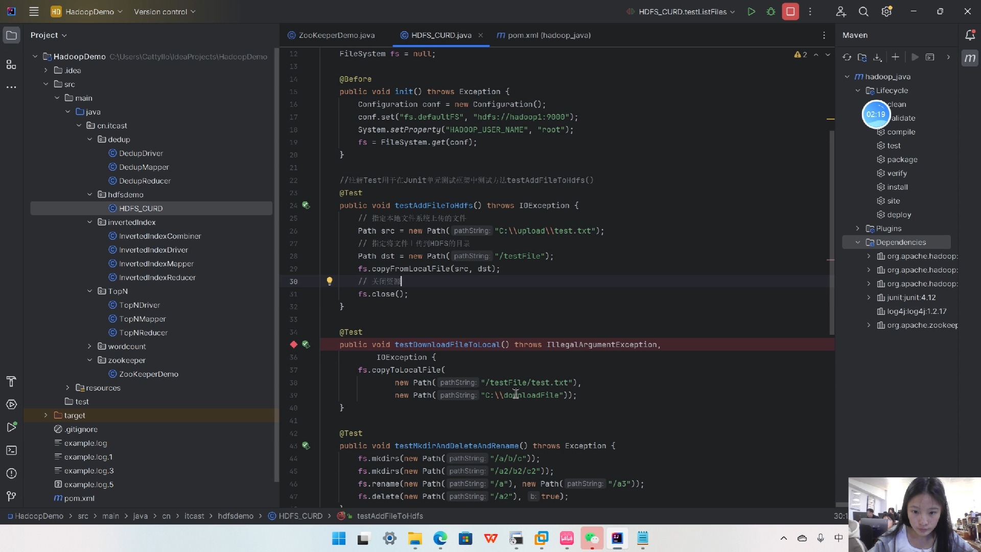Open editor tabs options menu

[824, 35]
